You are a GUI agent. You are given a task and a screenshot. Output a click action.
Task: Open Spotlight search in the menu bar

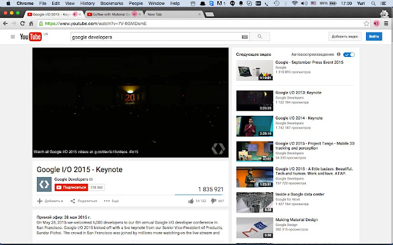pyautogui.click(x=373, y=3)
